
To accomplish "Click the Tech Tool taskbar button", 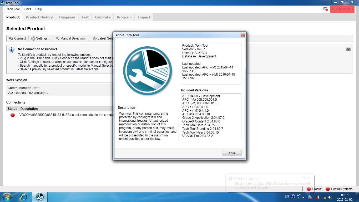I will [x=40, y=197].
